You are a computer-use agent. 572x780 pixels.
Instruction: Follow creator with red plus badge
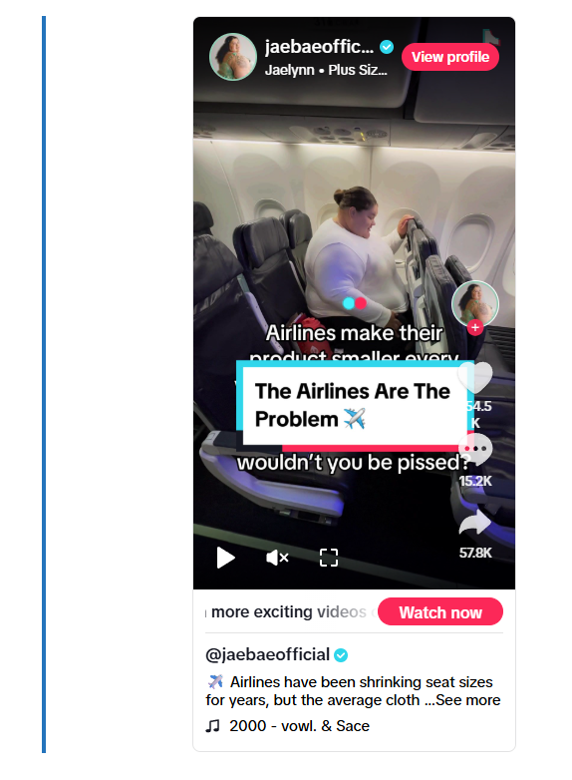[475, 327]
